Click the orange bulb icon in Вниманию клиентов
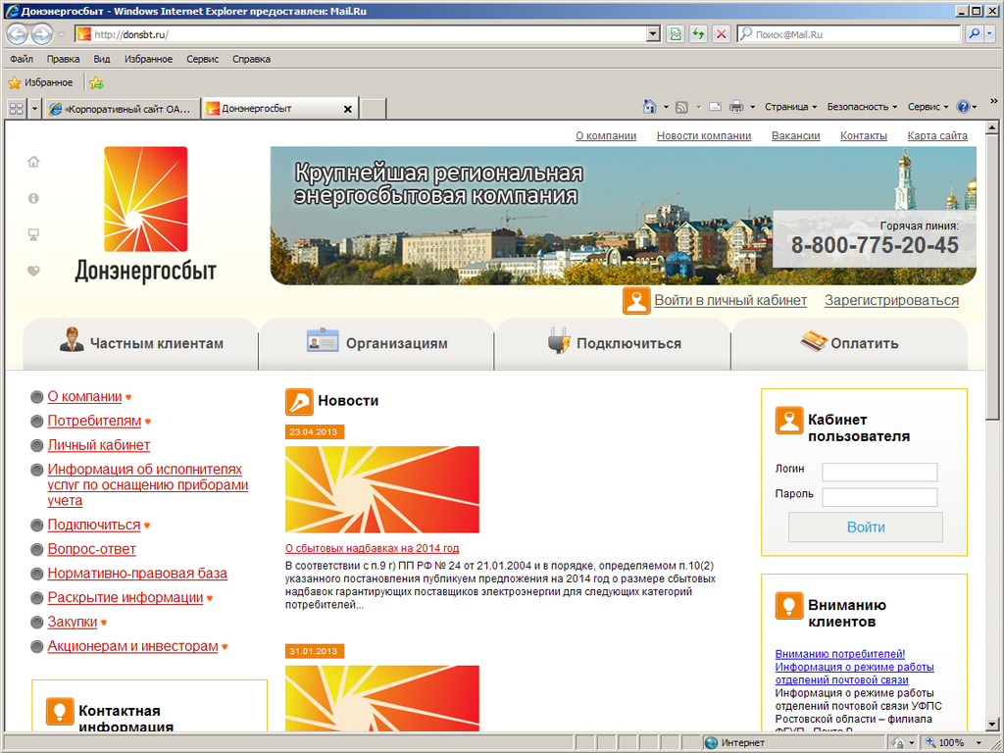1004x753 pixels. (x=789, y=606)
